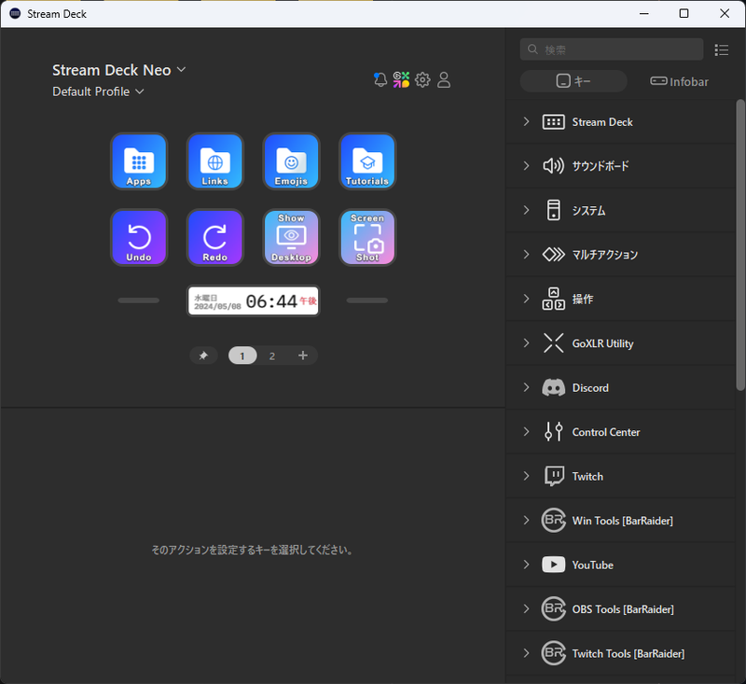This screenshot has height=684, width=746.
Task: Open the Default Profile dropdown
Action: 138,91
